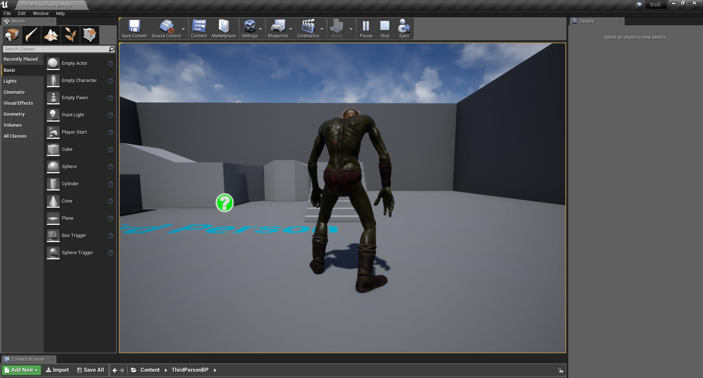Image resolution: width=703 pixels, height=378 pixels.
Task: Select the Landscape mode icon
Action: tap(51, 35)
